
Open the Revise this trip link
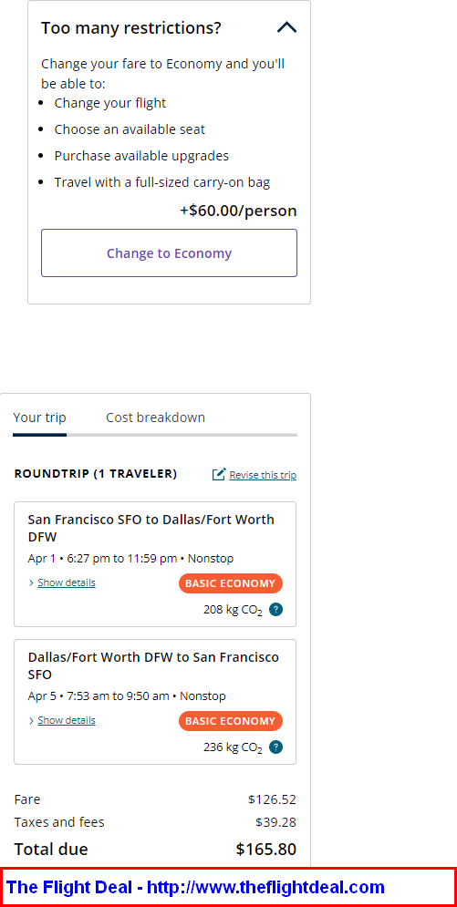[x=263, y=475]
